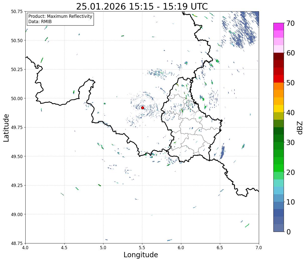Click the y-axis tick label 50.75
The image size is (306, 261).
tap(17, 12)
